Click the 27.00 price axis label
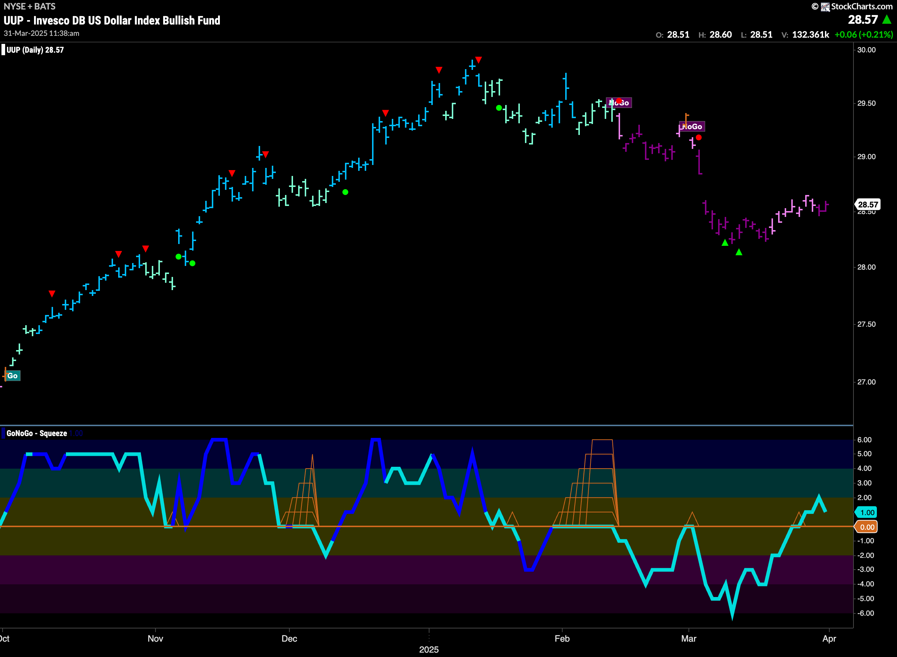 pos(866,382)
